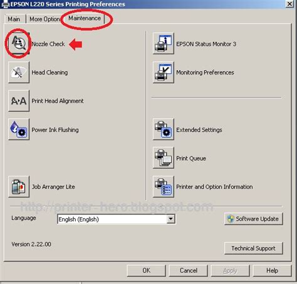Launch Print Head Alignment icon
This screenshot has height=284, width=297.
click(x=19, y=101)
